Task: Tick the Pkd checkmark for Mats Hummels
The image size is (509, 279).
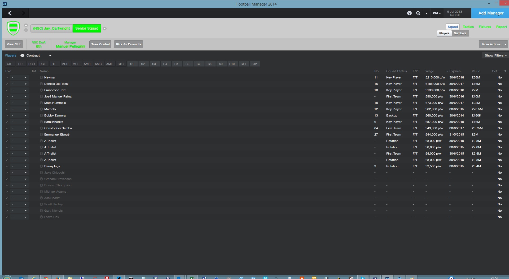Action: pyautogui.click(x=7, y=103)
